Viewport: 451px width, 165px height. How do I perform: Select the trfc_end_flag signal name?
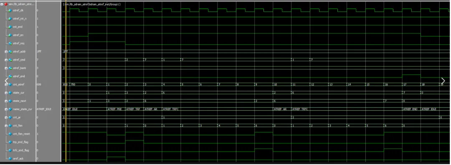[21, 151]
